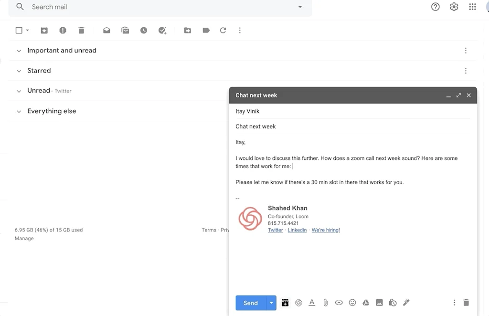The image size is (489, 316).
Task: Toggle the select-all conversations checkbox
Action: (18, 30)
